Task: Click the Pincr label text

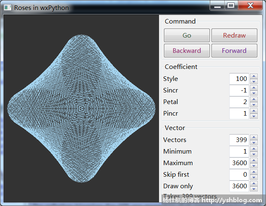Action: pyautogui.click(x=171, y=113)
